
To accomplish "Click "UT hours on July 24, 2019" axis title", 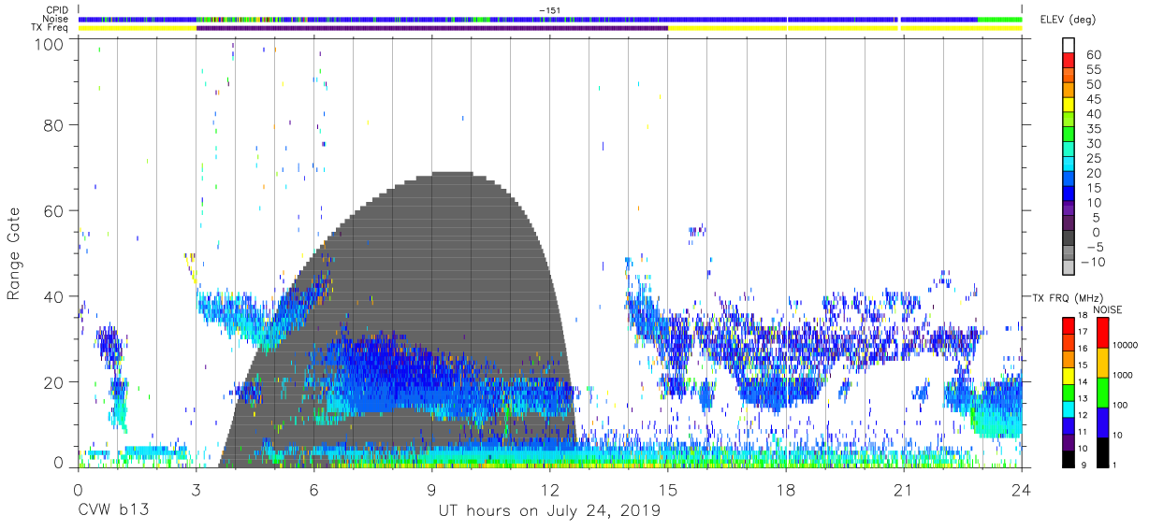I will (x=550, y=511).
